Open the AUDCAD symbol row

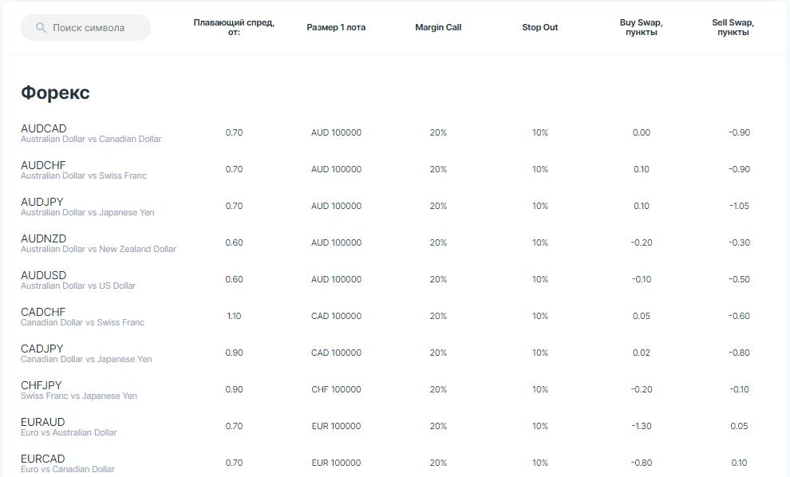44,128
